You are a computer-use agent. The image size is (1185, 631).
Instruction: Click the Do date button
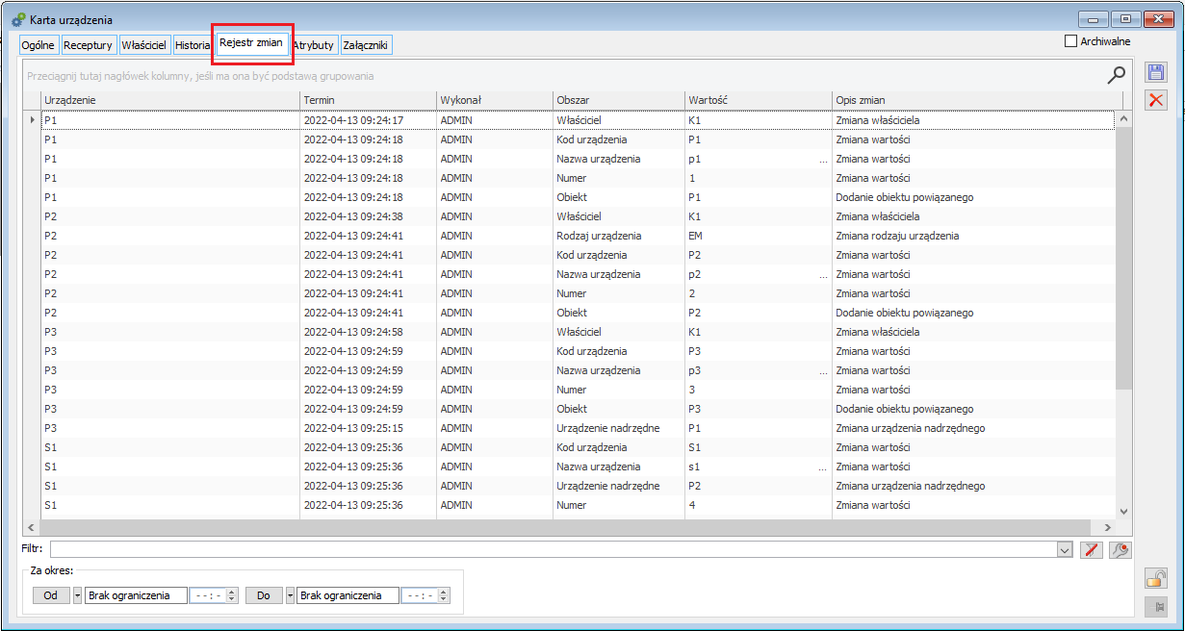pyautogui.click(x=263, y=595)
